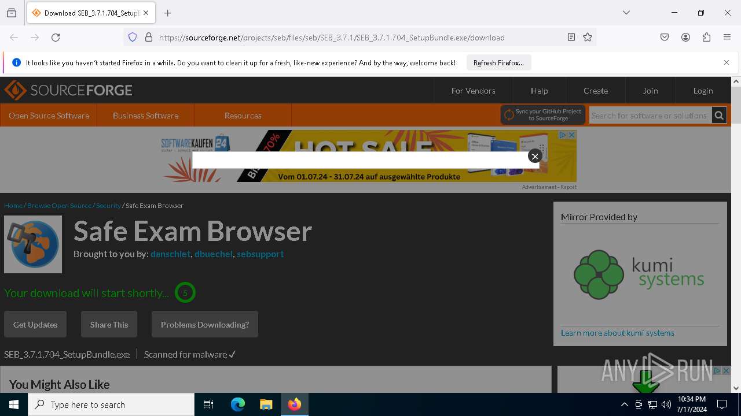This screenshot has height=416, width=741.
Task: Click the Refresh Firefox button
Action: click(x=498, y=62)
